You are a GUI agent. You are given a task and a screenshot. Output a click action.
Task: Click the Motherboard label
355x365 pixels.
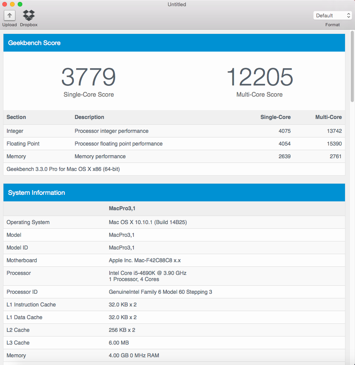point(22,261)
